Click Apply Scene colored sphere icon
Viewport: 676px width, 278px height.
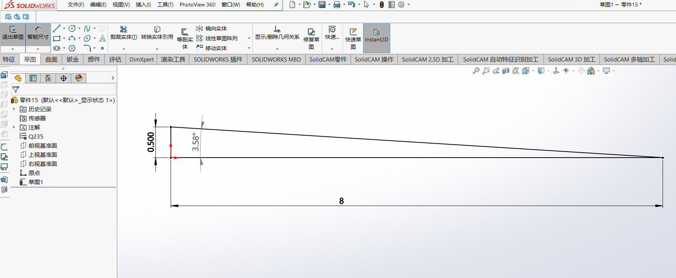[x=591, y=71]
